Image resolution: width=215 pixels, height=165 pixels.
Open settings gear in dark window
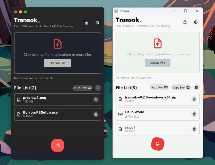point(97,23)
